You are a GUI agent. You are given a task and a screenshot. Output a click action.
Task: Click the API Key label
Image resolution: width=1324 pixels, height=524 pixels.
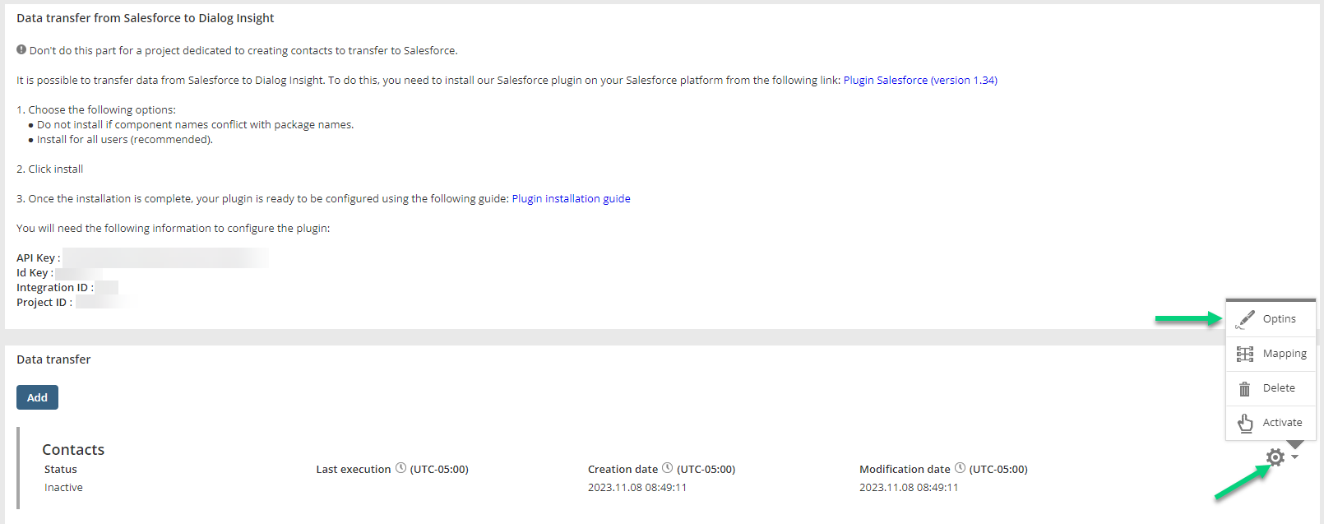pyautogui.click(x=38, y=258)
